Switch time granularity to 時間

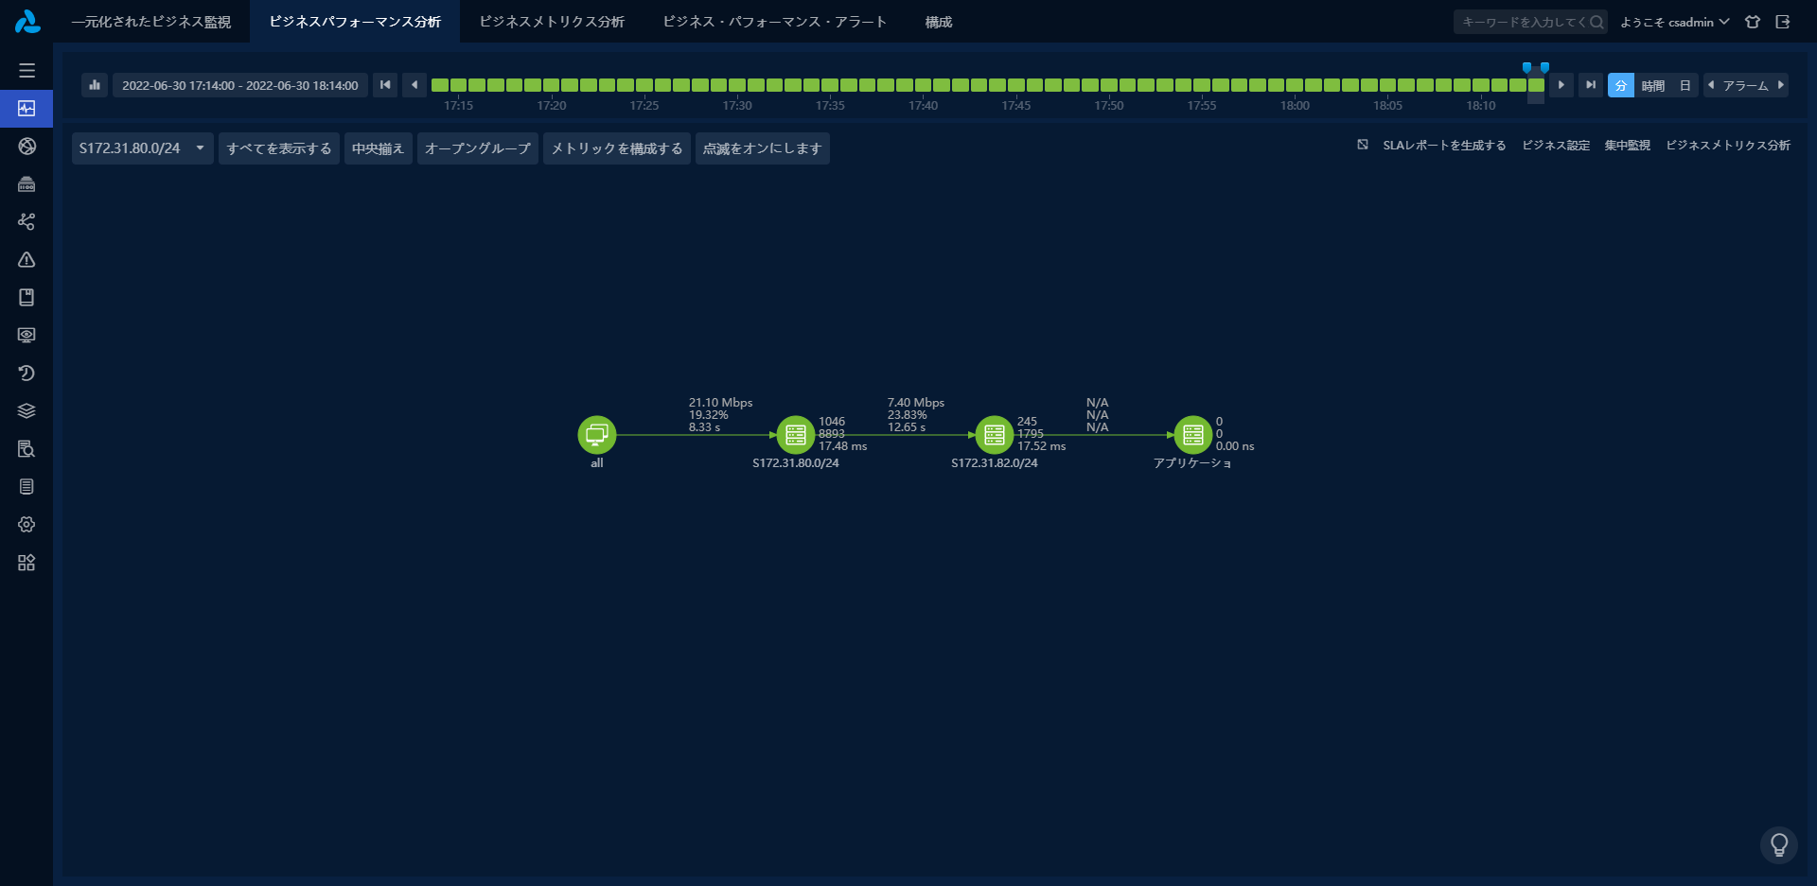[1652, 86]
